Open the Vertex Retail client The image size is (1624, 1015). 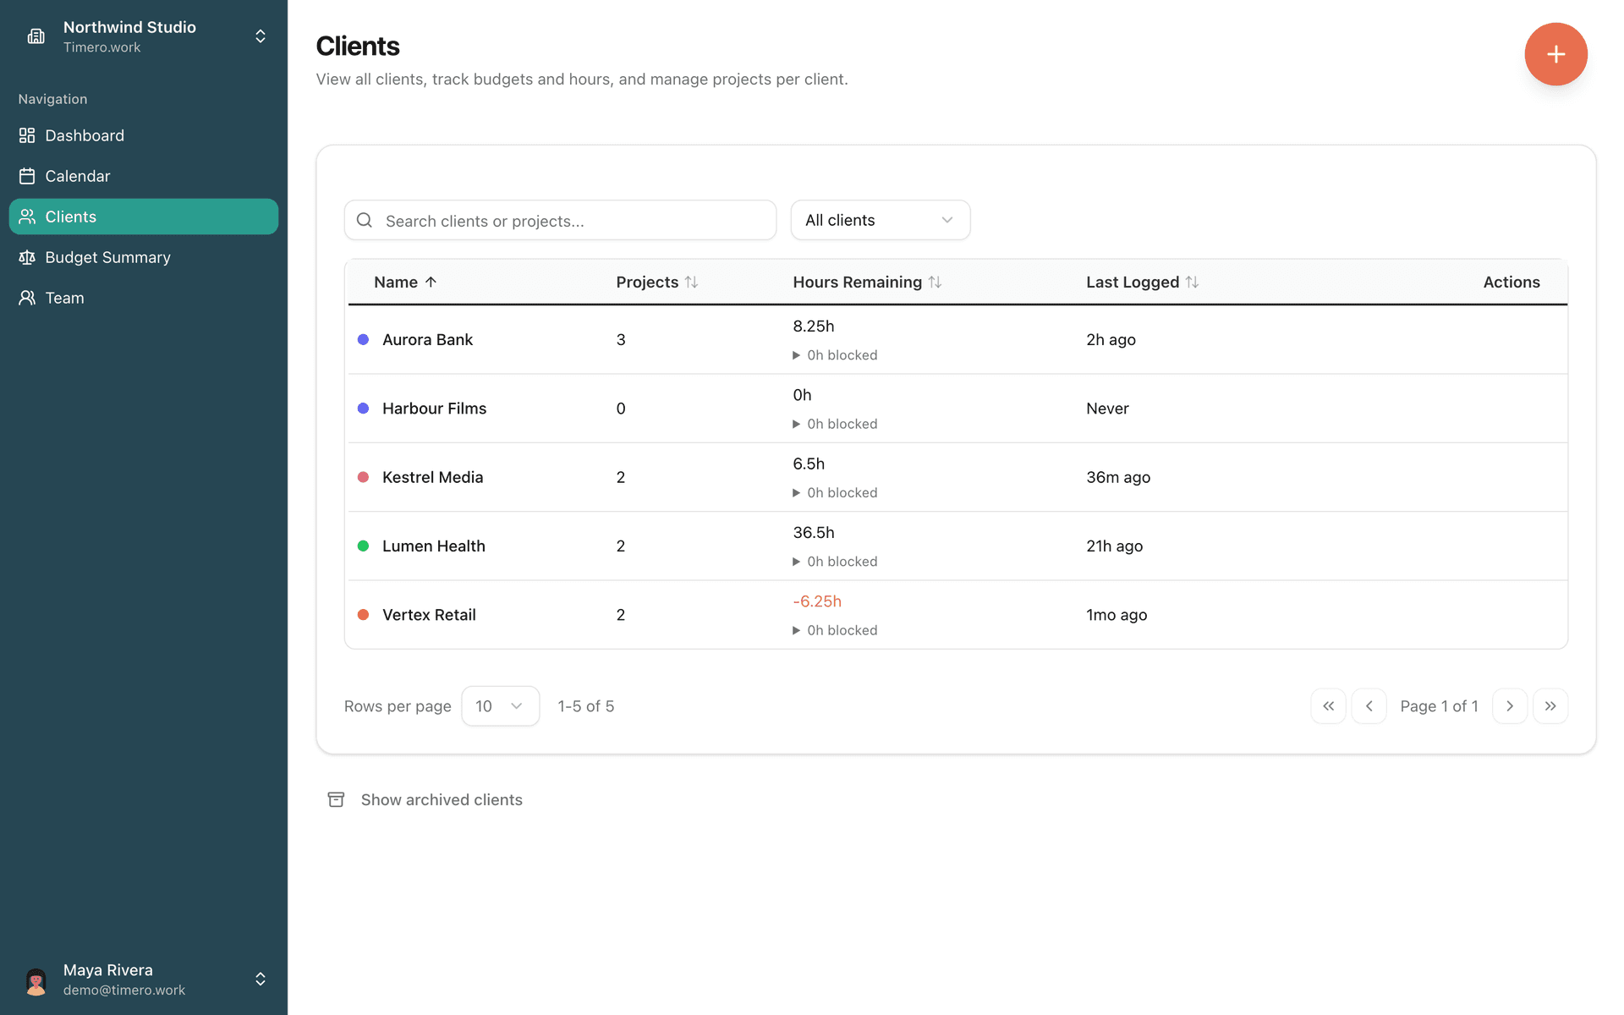(x=429, y=615)
